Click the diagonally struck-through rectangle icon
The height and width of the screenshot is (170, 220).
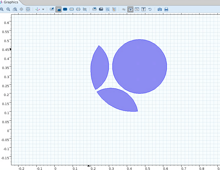point(85,9)
